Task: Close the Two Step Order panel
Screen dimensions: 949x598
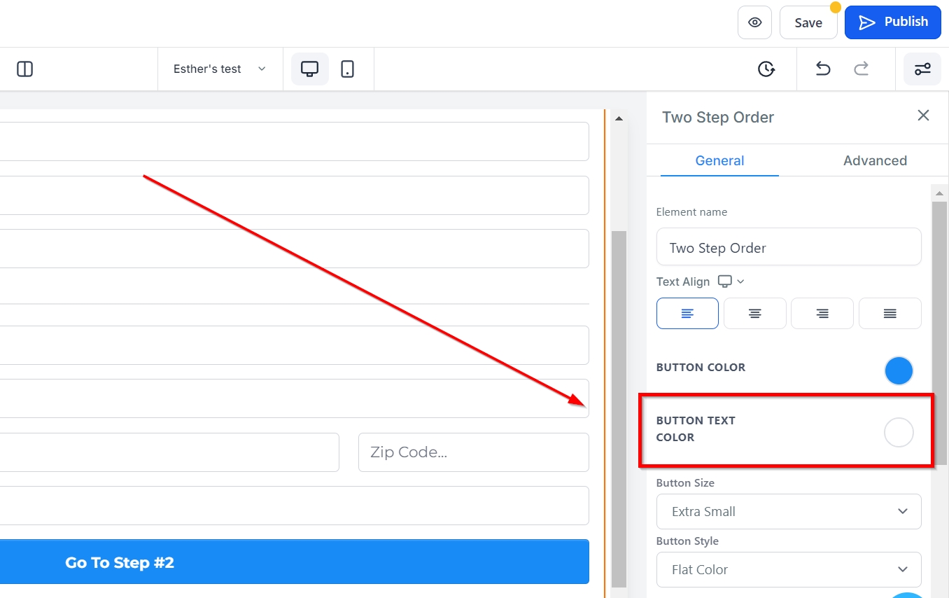Action: (x=923, y=116)
